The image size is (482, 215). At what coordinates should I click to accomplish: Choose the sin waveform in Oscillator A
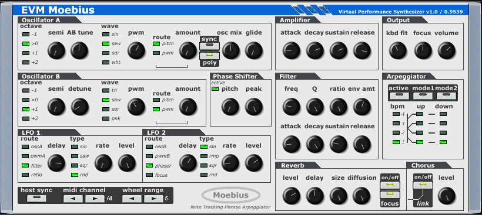point(106,35)
